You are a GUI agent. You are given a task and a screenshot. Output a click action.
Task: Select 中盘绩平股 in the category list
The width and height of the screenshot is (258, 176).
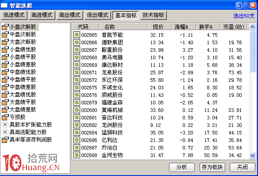click(23, 80)
